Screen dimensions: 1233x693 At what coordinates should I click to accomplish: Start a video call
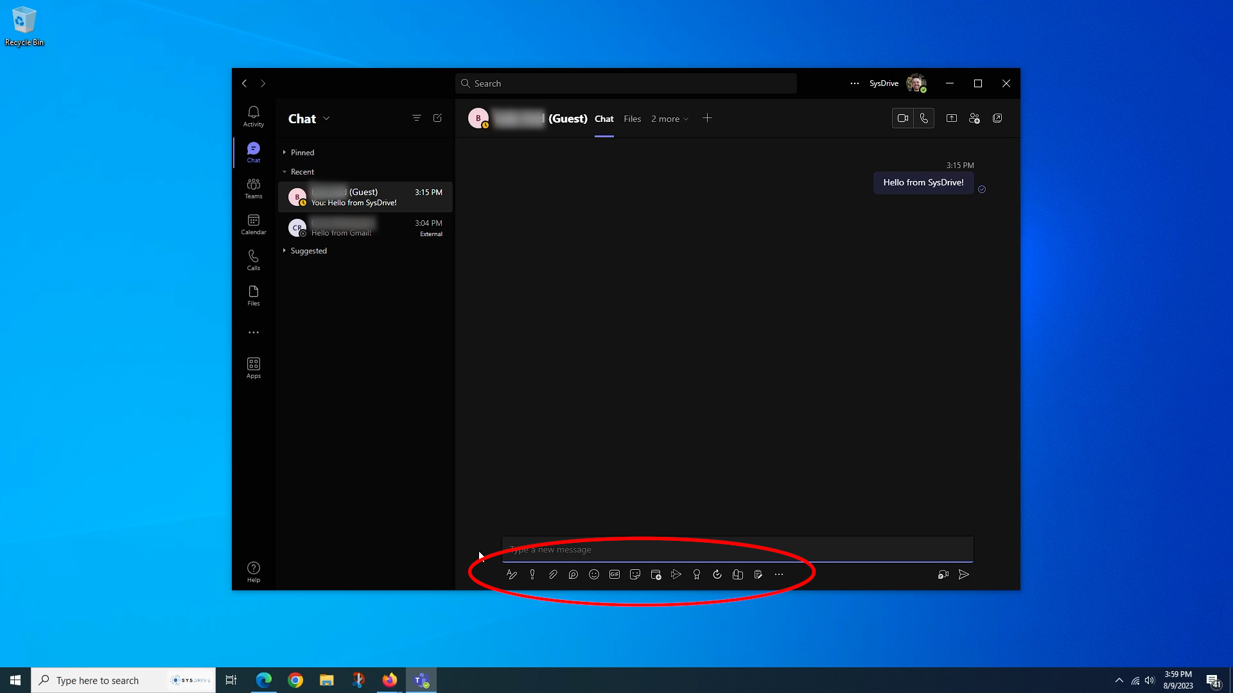(902, 118)
